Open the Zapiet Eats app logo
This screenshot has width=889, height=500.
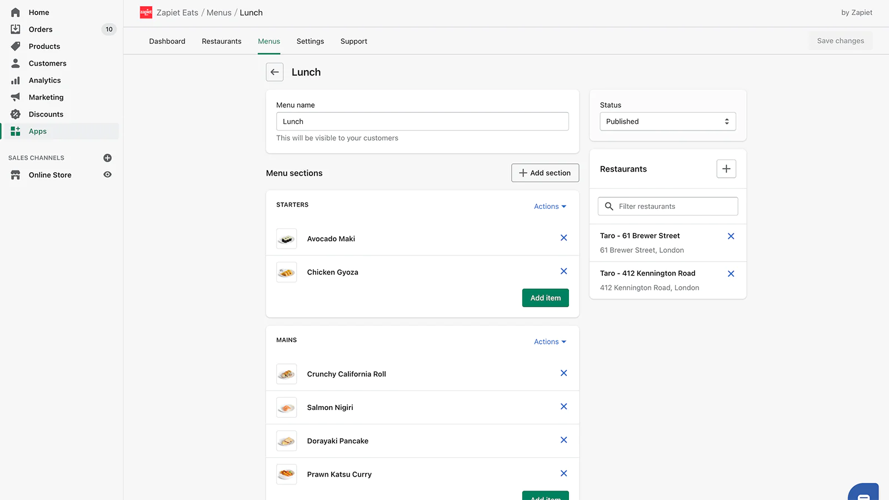146,12
